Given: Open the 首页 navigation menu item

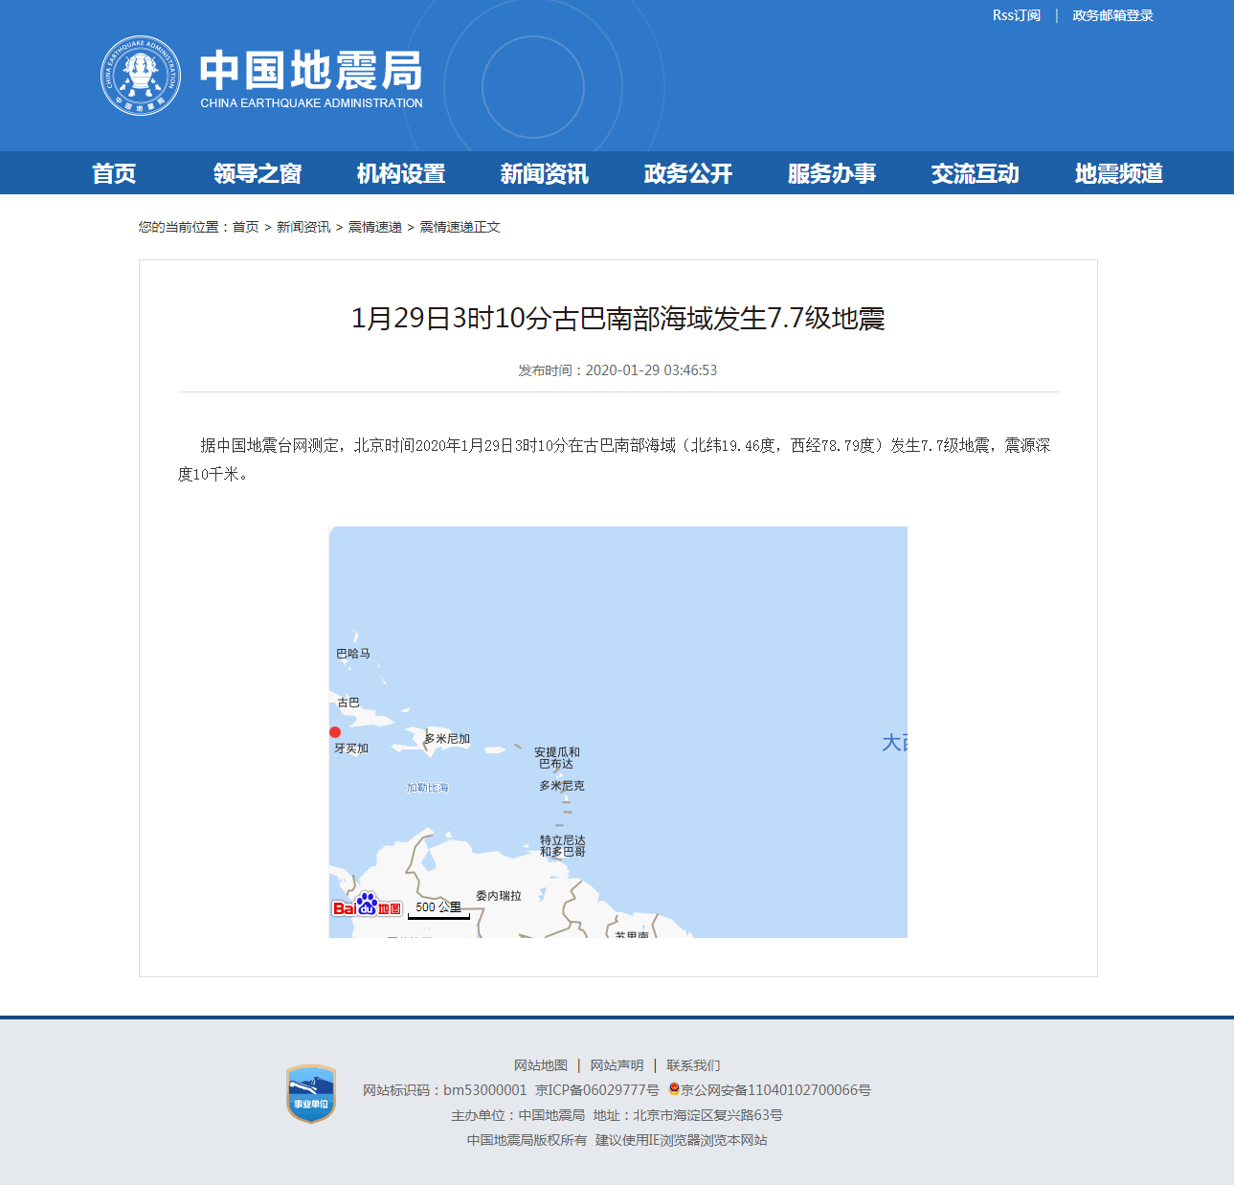Looking at the screenshot, I should click(x=114, y=173).
